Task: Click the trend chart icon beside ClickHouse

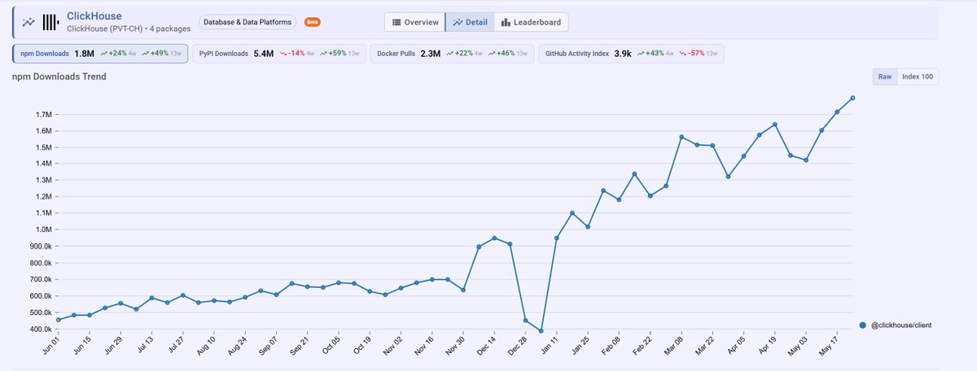Action: (28, 22)
